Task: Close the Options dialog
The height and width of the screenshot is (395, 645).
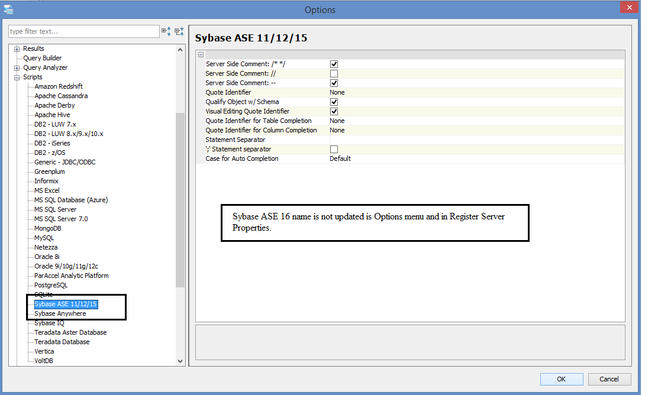Action: [x=630, y=8]
